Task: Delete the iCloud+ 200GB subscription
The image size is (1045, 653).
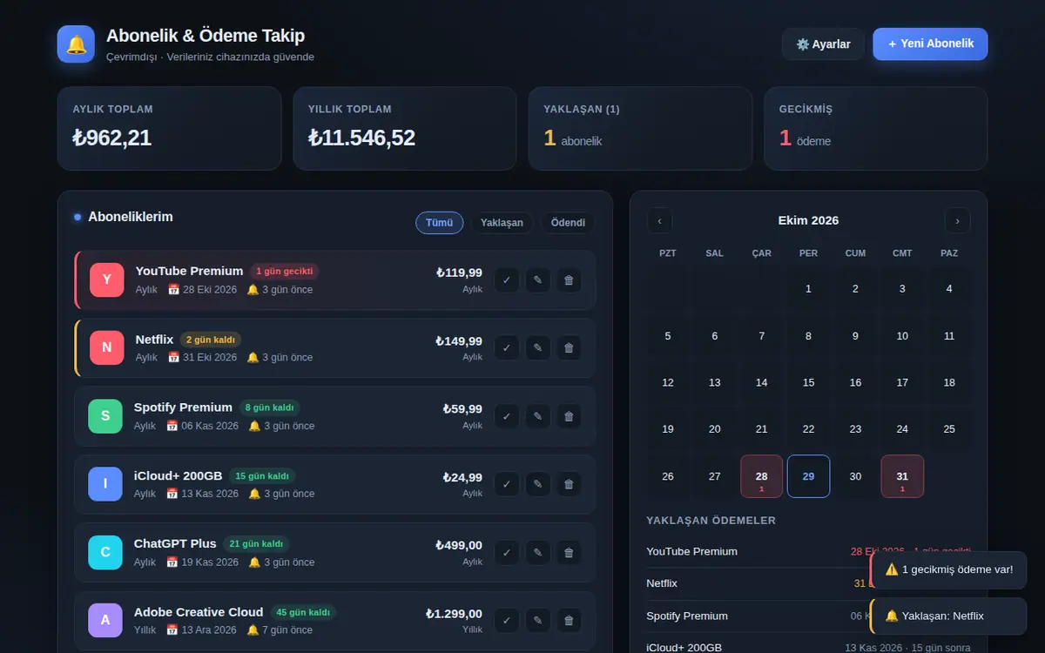Action: (570, 484)
